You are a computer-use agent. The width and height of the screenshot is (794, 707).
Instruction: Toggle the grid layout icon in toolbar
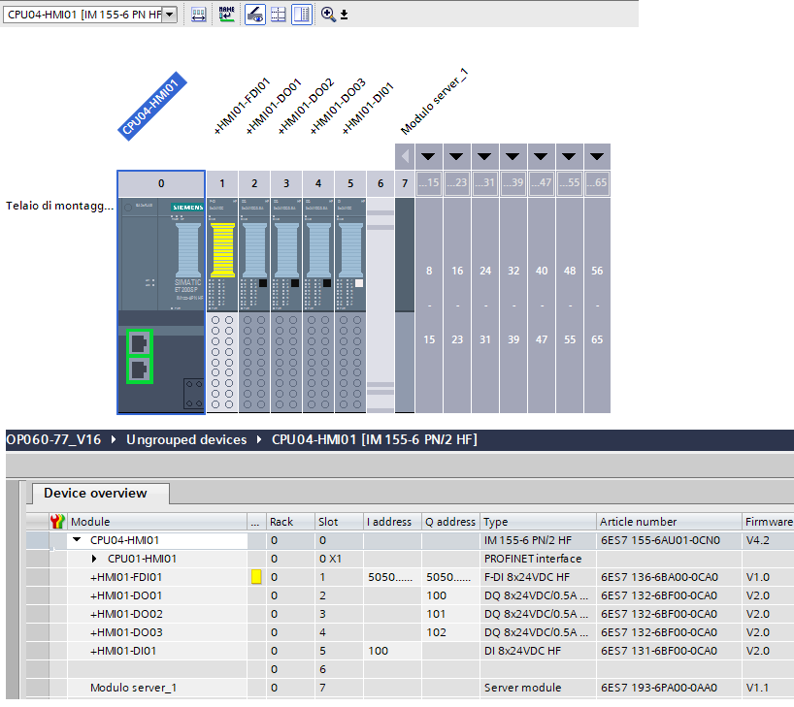(x=278, y=15)
